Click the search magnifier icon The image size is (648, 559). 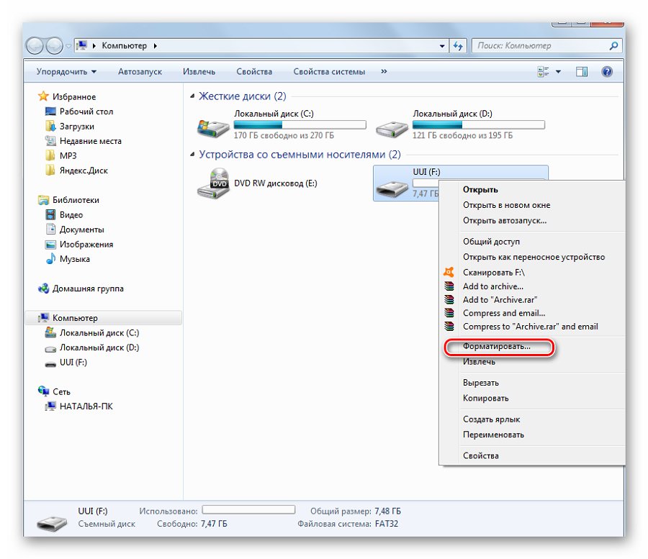(613, 46)
